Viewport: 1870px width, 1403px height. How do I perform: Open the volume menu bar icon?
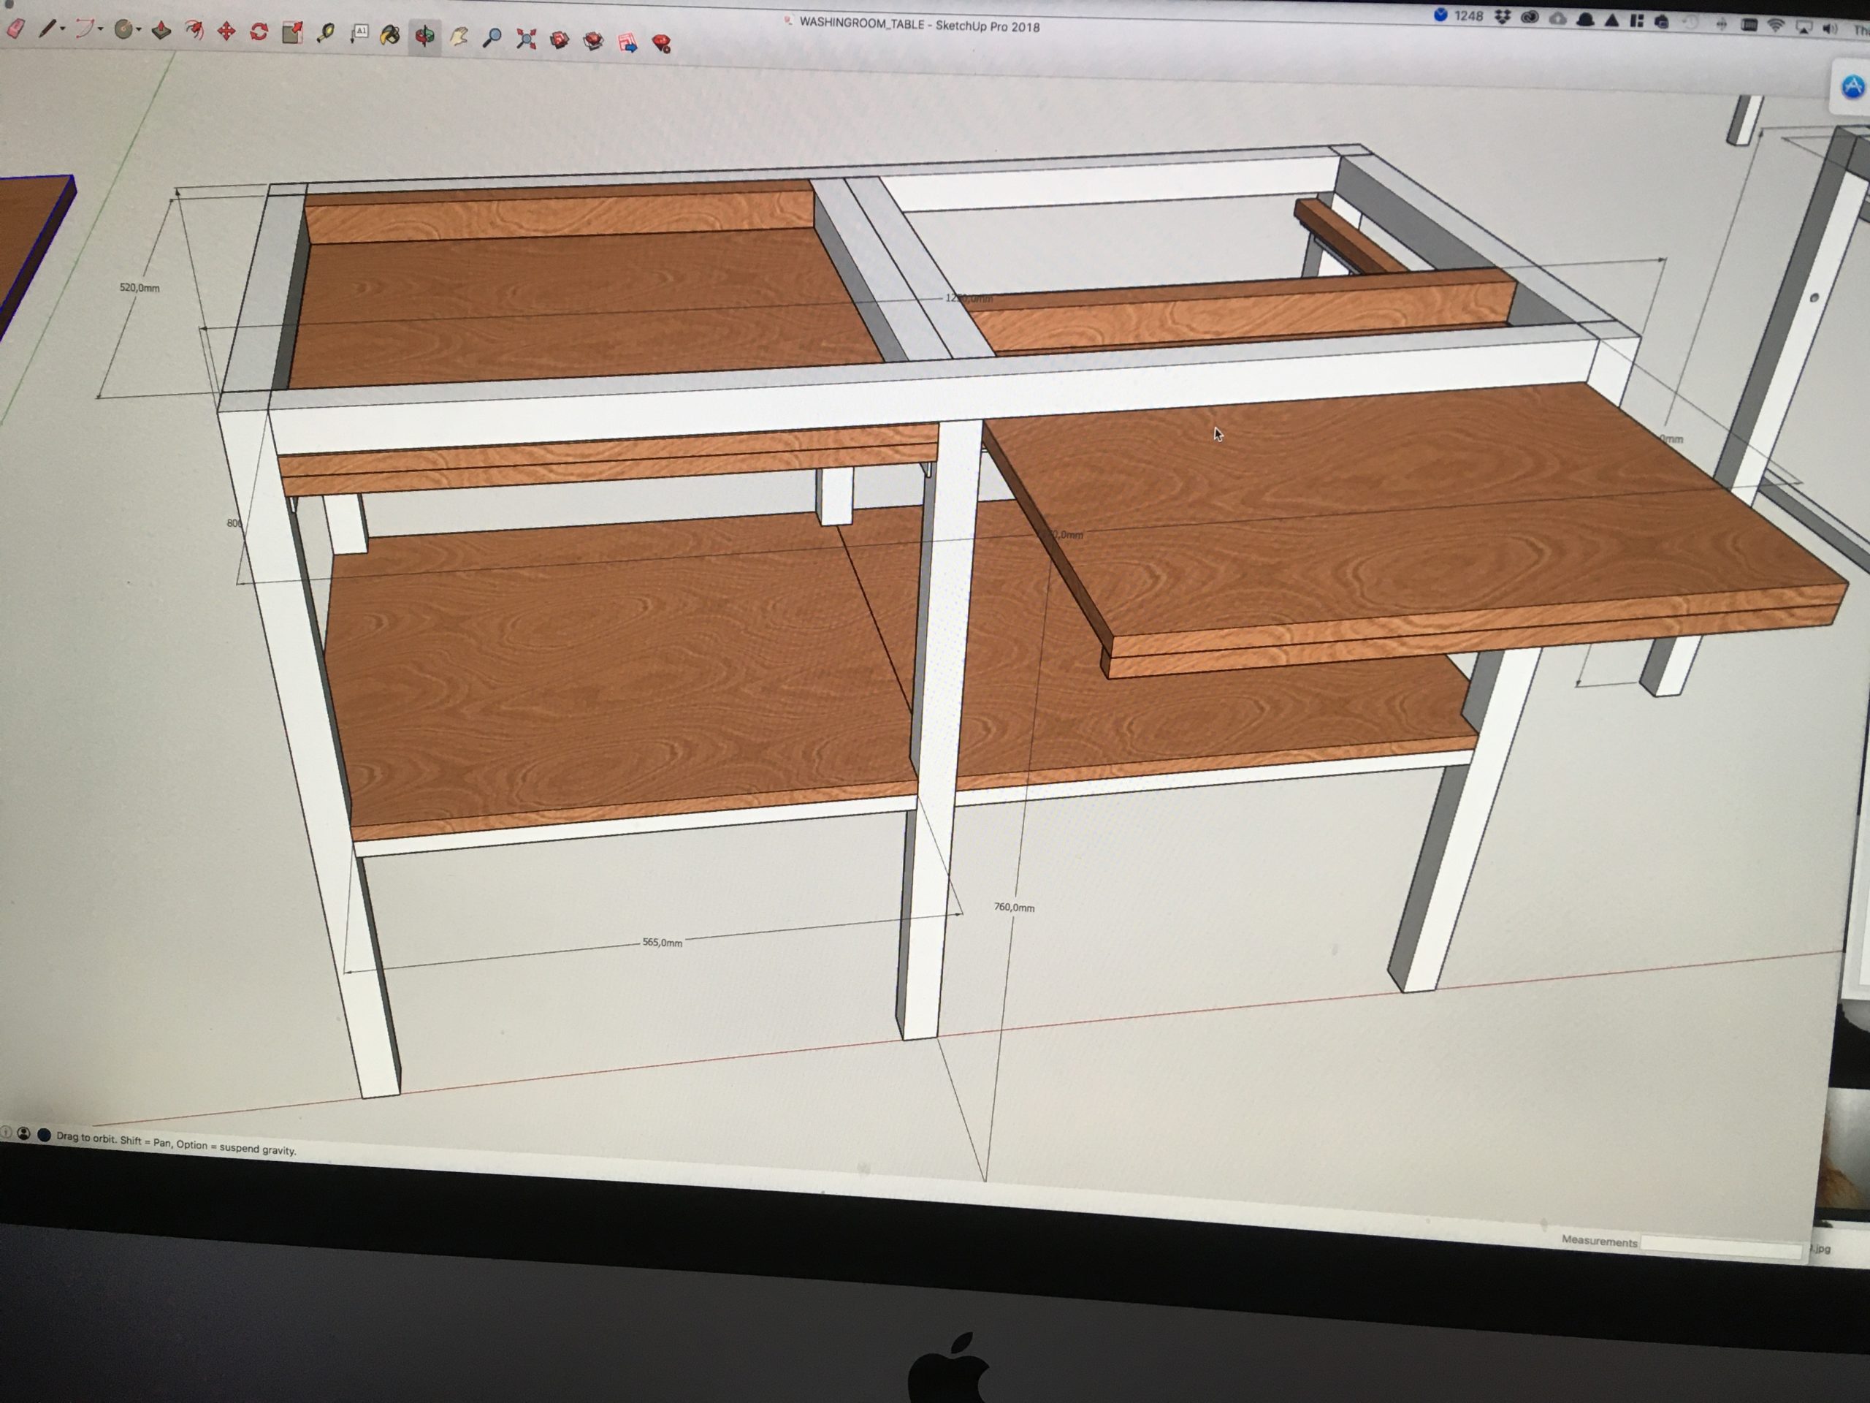(1831, 28)
